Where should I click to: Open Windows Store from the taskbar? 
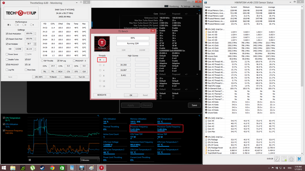(x=62, y=168)
